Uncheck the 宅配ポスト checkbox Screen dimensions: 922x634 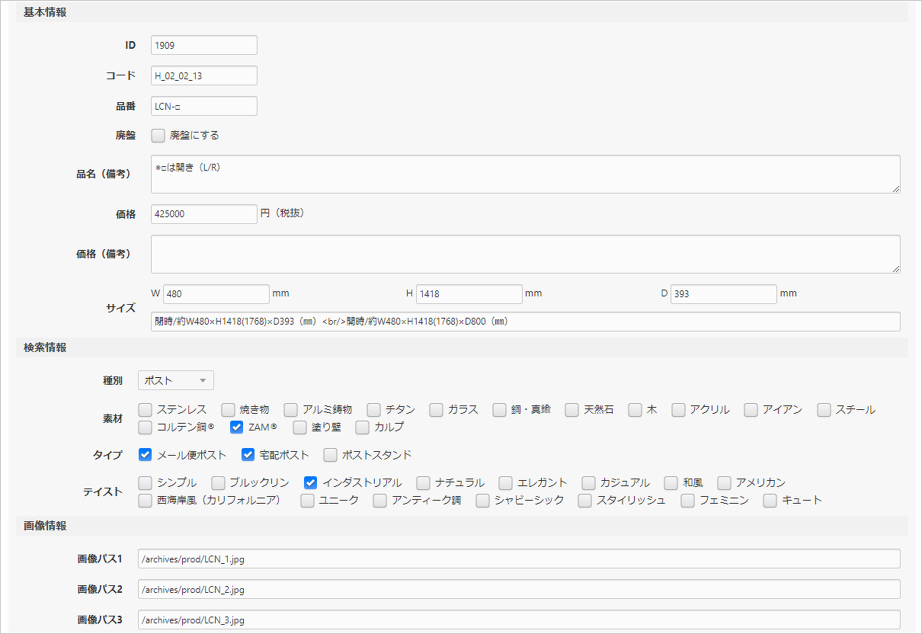(248, 455)
